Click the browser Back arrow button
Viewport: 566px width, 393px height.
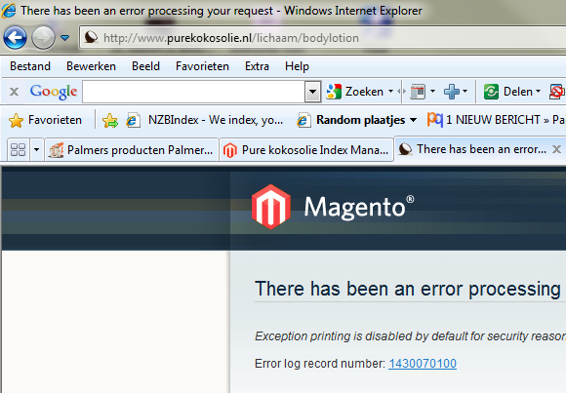[15, 37]
